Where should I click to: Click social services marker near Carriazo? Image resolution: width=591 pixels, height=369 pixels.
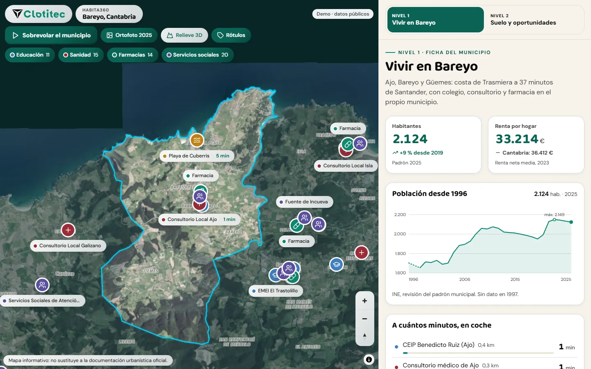42,285
